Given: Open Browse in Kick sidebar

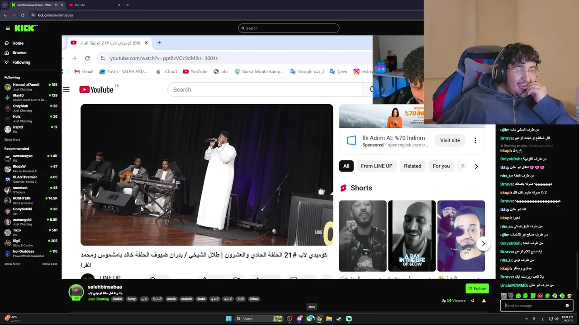Looking at the screenshot, I should [x=15, y=53].
